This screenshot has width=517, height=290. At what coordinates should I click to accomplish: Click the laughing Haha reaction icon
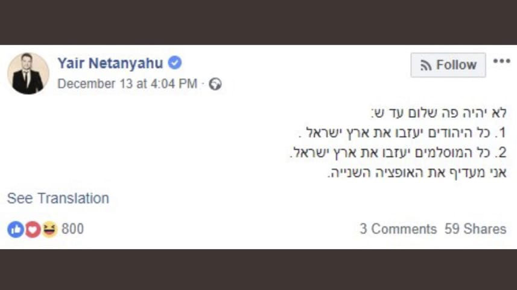pyautogui.click(x=49, y=229)
